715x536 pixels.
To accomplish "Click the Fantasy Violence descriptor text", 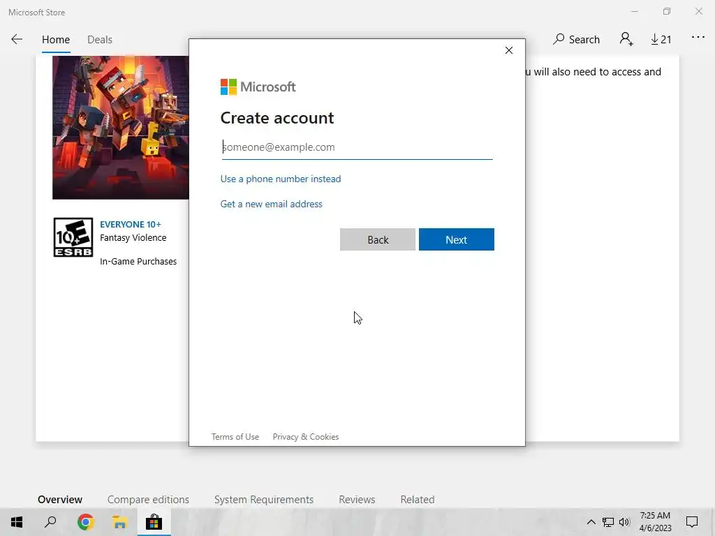I will click(133, 237).
